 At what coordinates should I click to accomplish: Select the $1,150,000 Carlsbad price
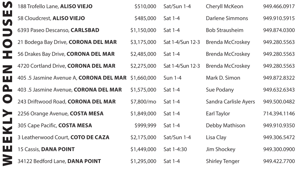143,30
